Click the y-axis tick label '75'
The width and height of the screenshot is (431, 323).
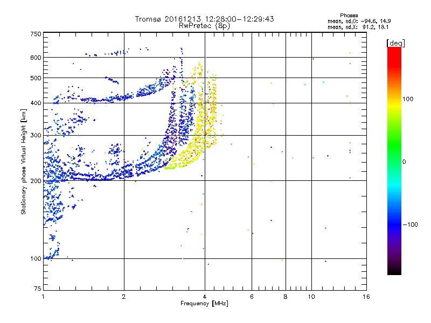(38, 289)
